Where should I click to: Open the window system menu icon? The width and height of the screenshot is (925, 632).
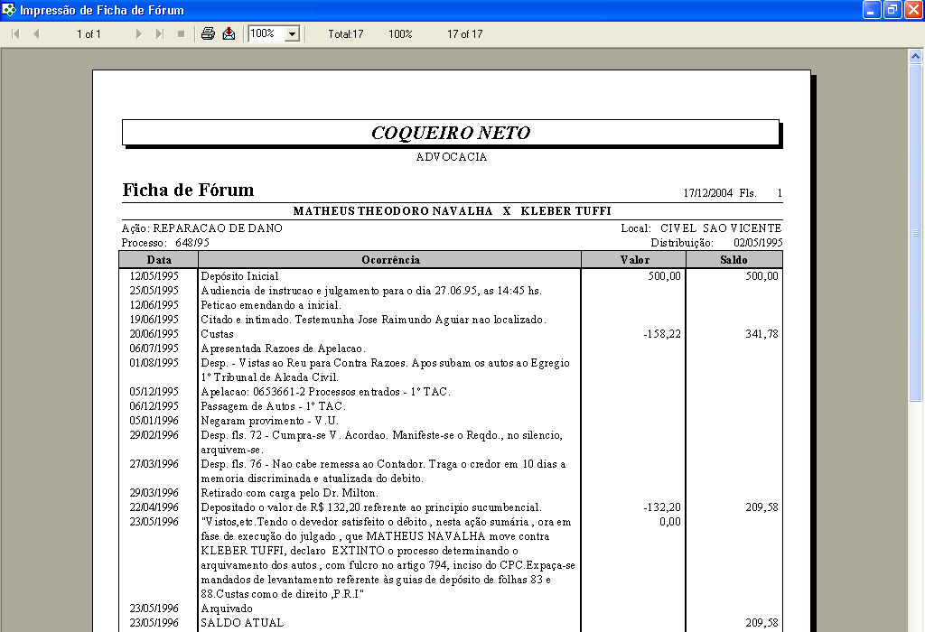coord(9,10)
